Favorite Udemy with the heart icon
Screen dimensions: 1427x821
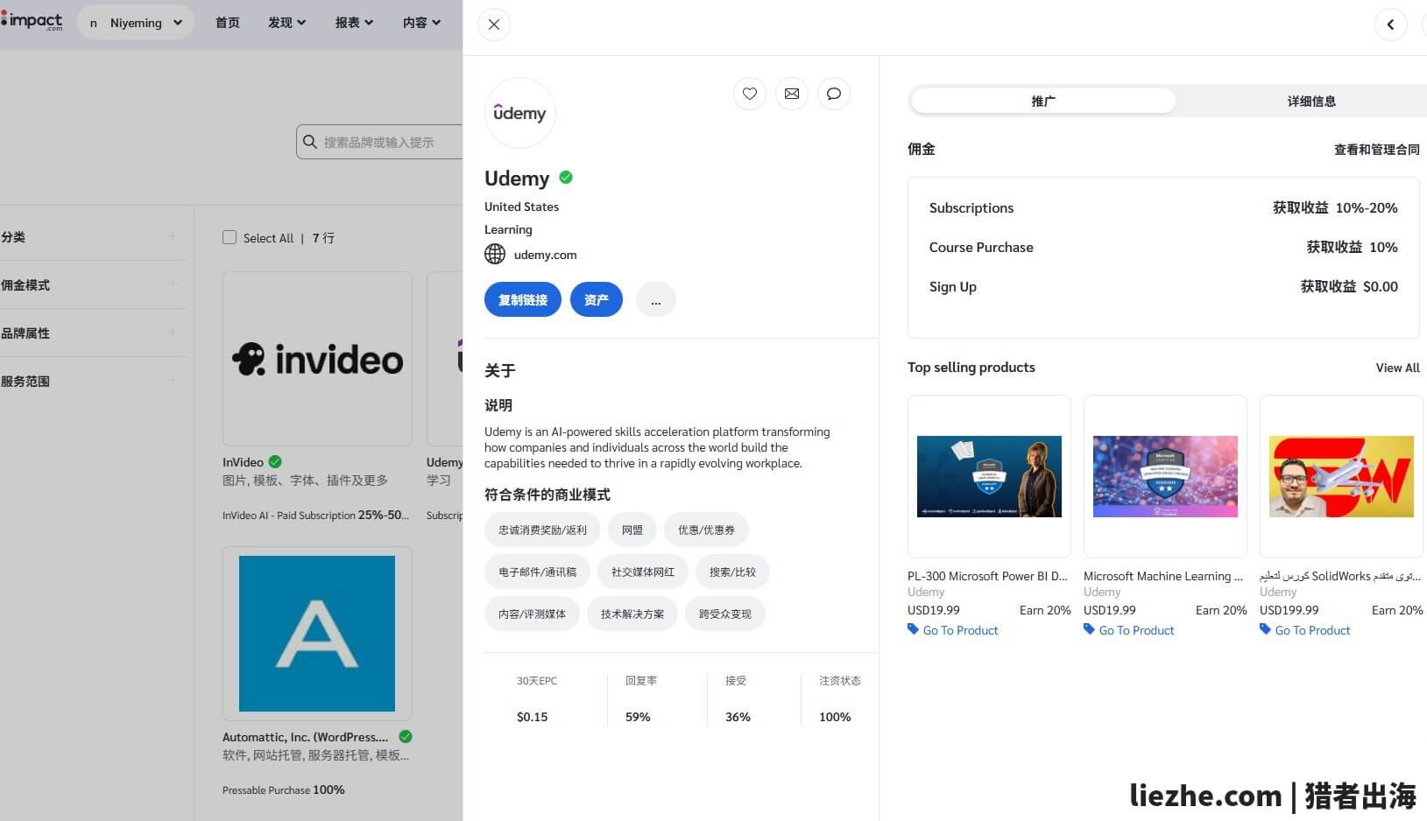click(x=750, y=94)
